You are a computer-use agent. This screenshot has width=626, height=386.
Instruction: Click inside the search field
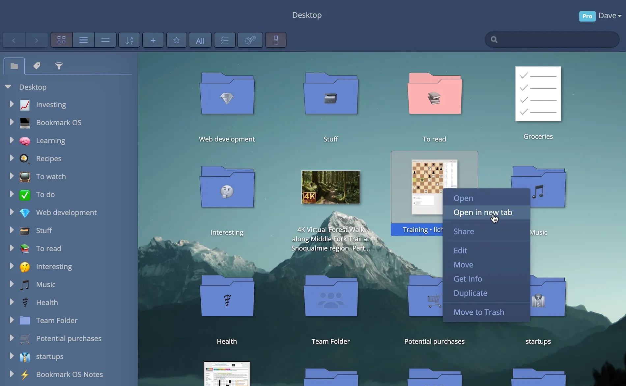(552, 39)
